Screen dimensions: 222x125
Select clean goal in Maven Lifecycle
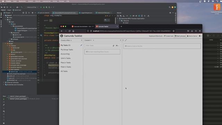(x=126, y=23)
